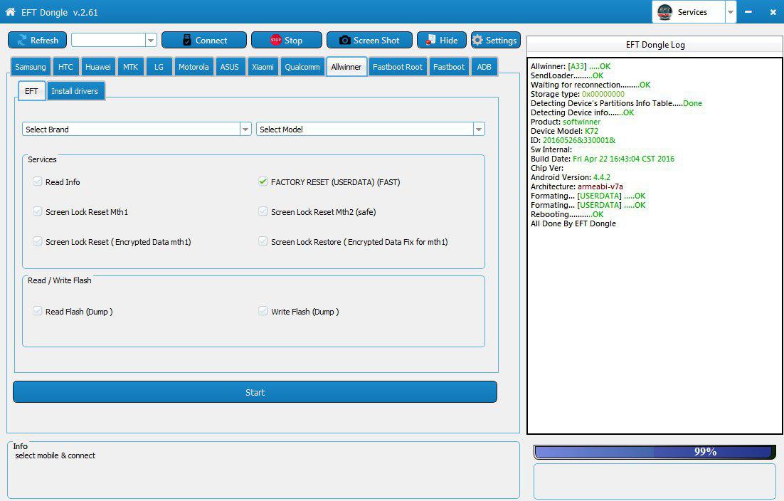Click the Hide log icon

pos(430,41)
